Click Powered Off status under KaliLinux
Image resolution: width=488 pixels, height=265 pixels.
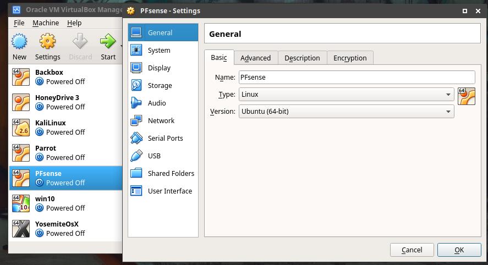pyautogui.click(x=65, y=132)
